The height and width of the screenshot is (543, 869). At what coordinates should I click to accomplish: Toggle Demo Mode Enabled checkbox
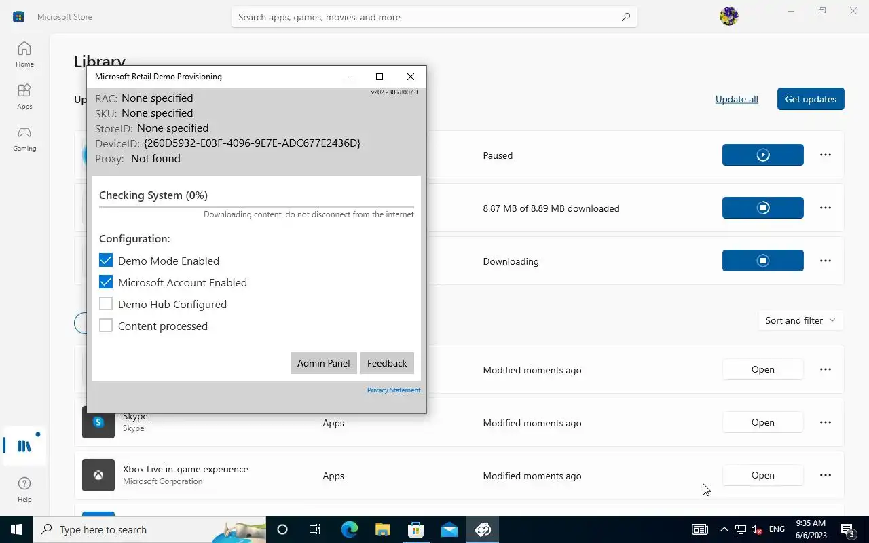pyautogui.click(x=106, y=260)
